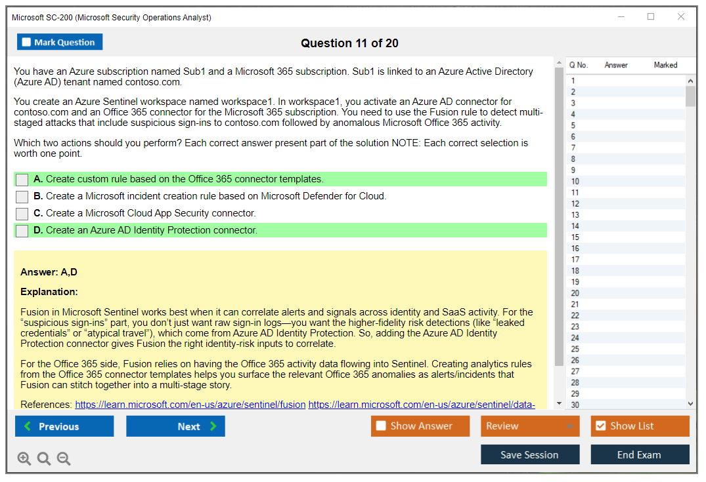Check the Mark Question checkbox
The height and width of the screenshot is (482, 706).
pyautogui.click(x=27, y=42)
